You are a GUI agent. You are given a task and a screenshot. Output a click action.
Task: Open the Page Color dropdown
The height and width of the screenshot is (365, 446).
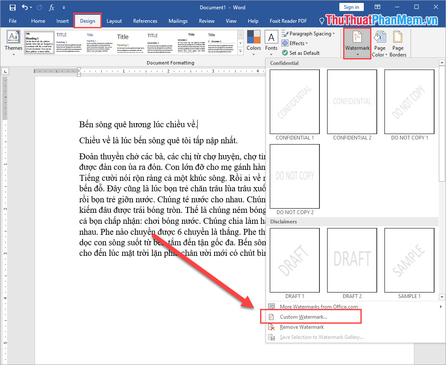(380, 43)
